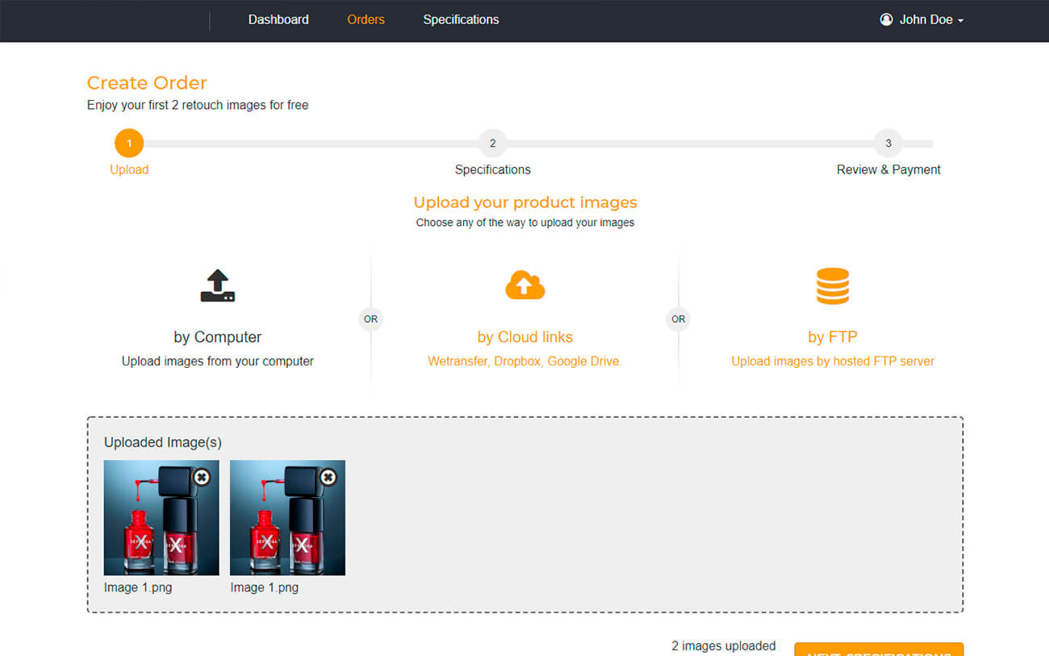Click the cloud upload icon
The image size is (1049, 656).
click(525, 285)
